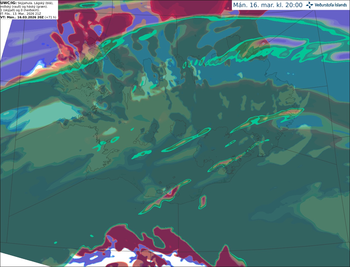
Task: Click the Veðurstofa Íslands logo symbol
Action: [x=310, y=5]
